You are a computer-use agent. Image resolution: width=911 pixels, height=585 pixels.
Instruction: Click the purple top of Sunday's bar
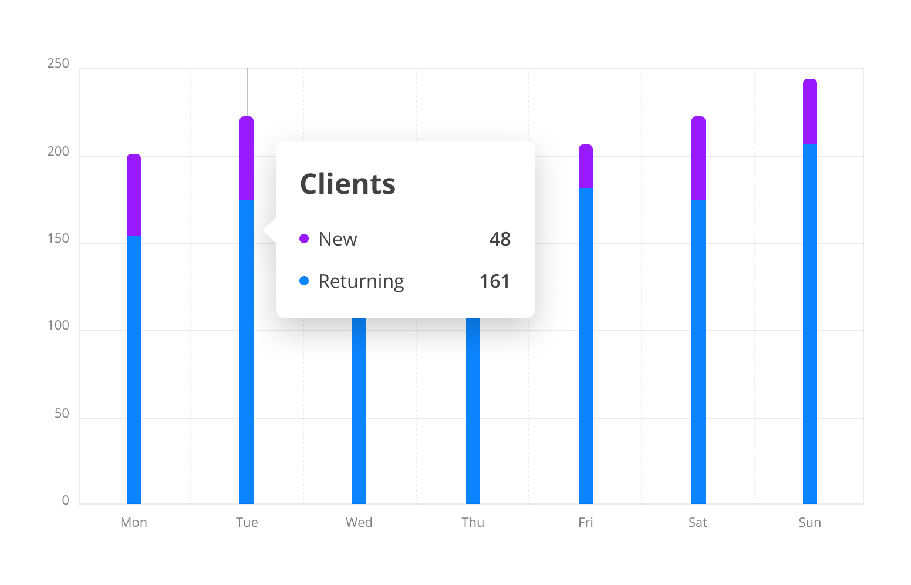click(810, 112)
